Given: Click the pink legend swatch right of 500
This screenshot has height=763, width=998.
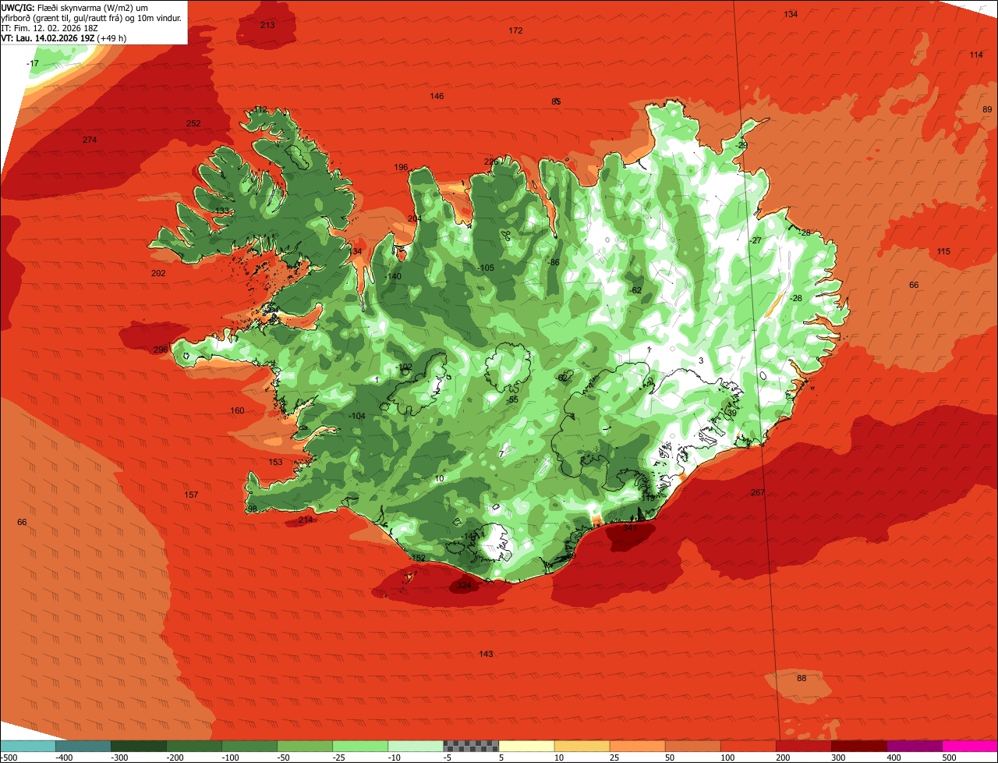Looking at the screenshot, I should pos(971,746).
